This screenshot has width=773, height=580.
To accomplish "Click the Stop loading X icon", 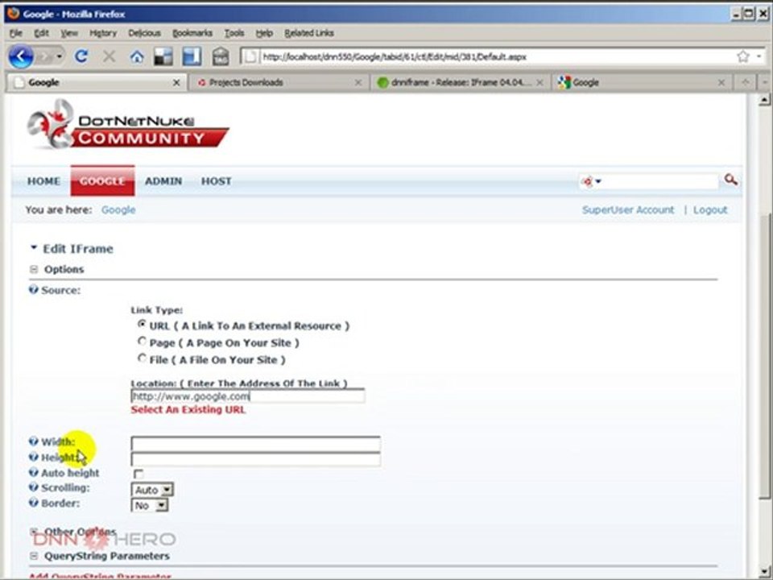I will click(x=109, y=56).
